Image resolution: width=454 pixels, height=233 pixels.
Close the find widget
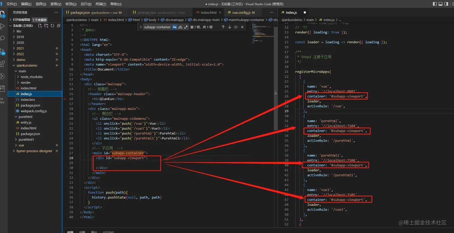[x=242, y=27]
